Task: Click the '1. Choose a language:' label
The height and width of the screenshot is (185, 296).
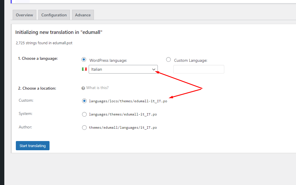Action: [x=38, y=59]
